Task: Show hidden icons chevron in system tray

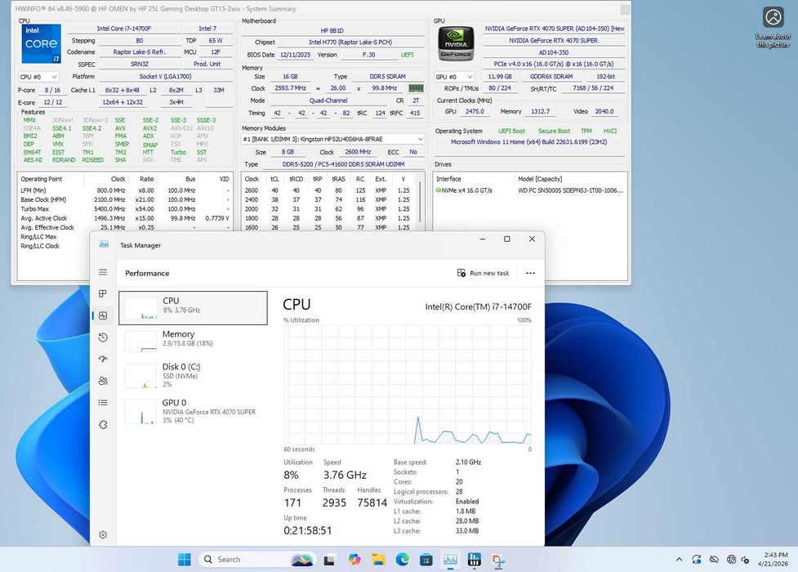Action: [x=679, y=559]
